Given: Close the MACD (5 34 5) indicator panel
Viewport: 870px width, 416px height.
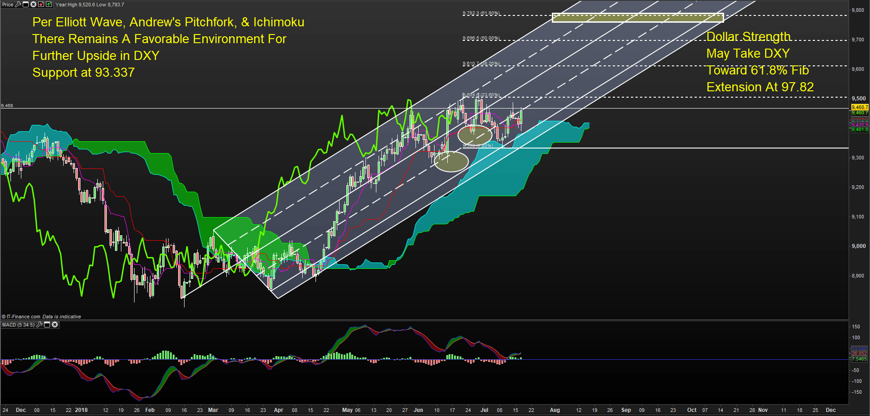Looking at the screenshot, I should [x=55, y=324].
